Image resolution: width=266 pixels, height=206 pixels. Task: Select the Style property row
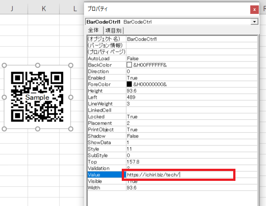173,149
